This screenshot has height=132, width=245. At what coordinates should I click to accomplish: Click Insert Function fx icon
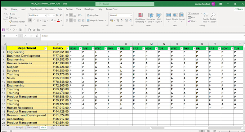tap(37, 36)
